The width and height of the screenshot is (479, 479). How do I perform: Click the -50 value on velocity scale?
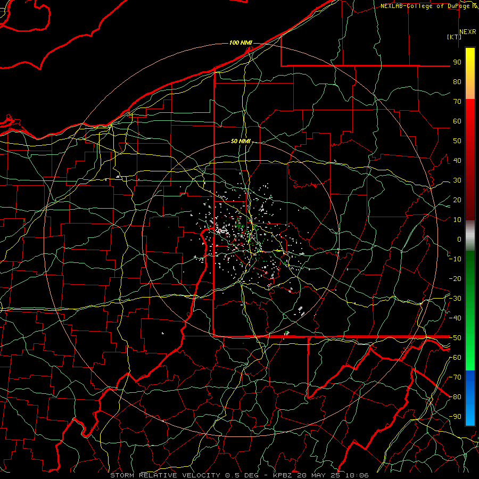point(455,338)
